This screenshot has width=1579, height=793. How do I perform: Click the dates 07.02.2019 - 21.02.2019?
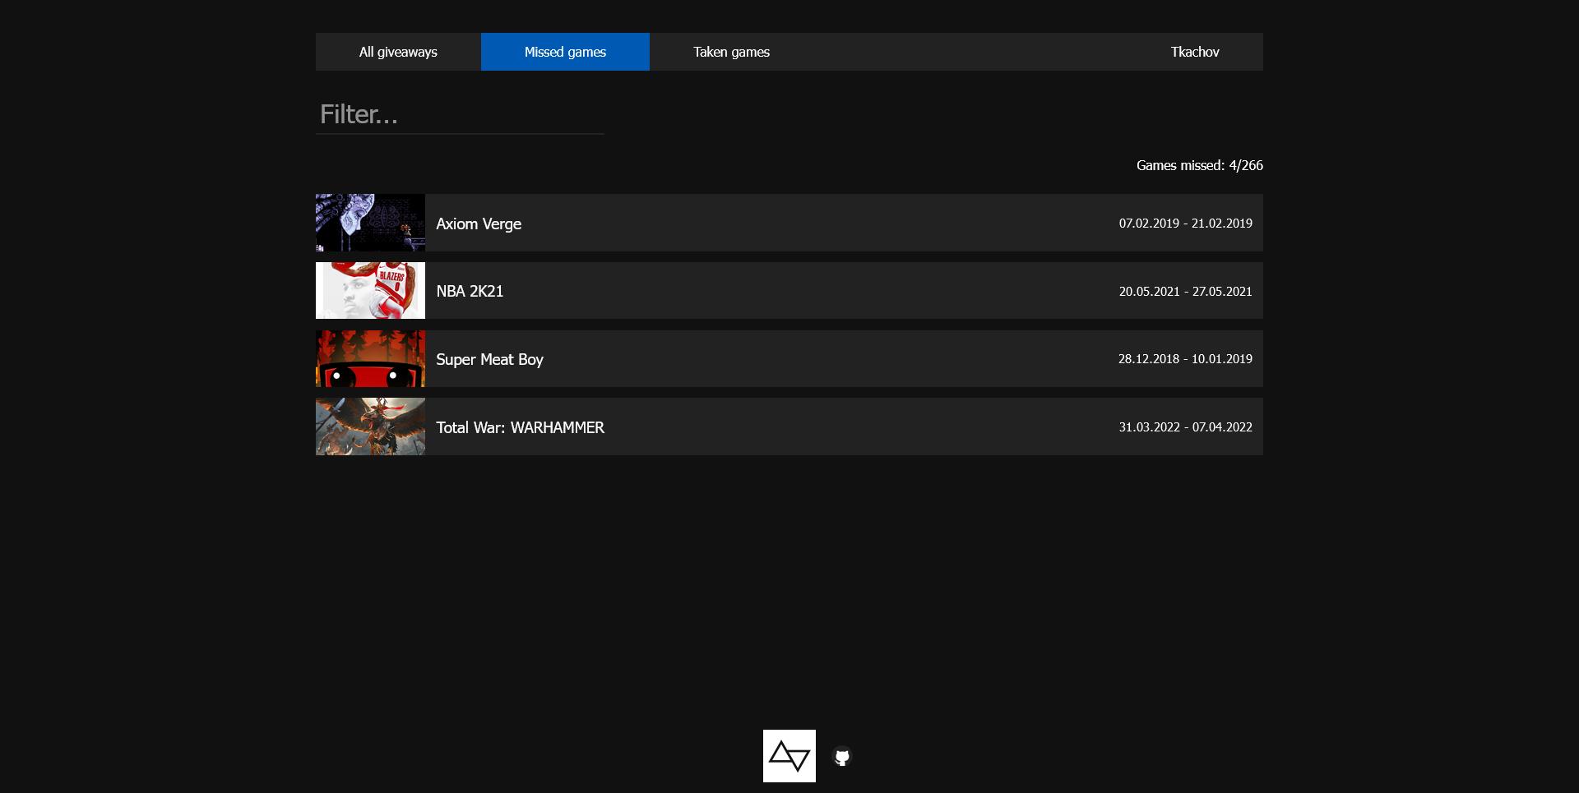[1185, 224]
